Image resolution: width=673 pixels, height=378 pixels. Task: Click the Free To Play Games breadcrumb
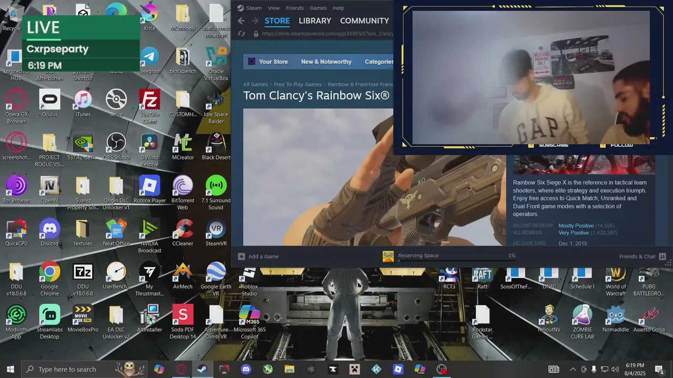[298, 84]
